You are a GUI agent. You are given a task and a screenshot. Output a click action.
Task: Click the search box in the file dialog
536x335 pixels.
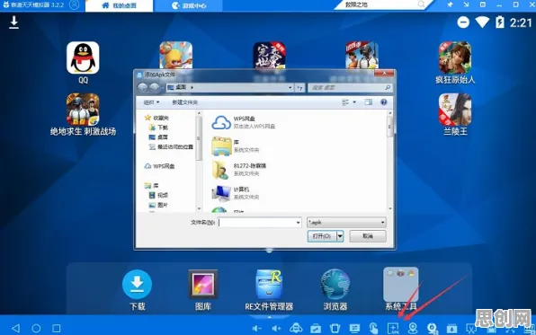point(349,88)
